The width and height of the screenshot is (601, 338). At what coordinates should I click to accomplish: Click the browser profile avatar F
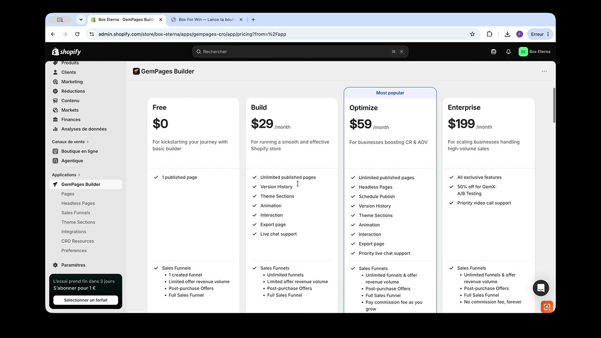[519, 34]
